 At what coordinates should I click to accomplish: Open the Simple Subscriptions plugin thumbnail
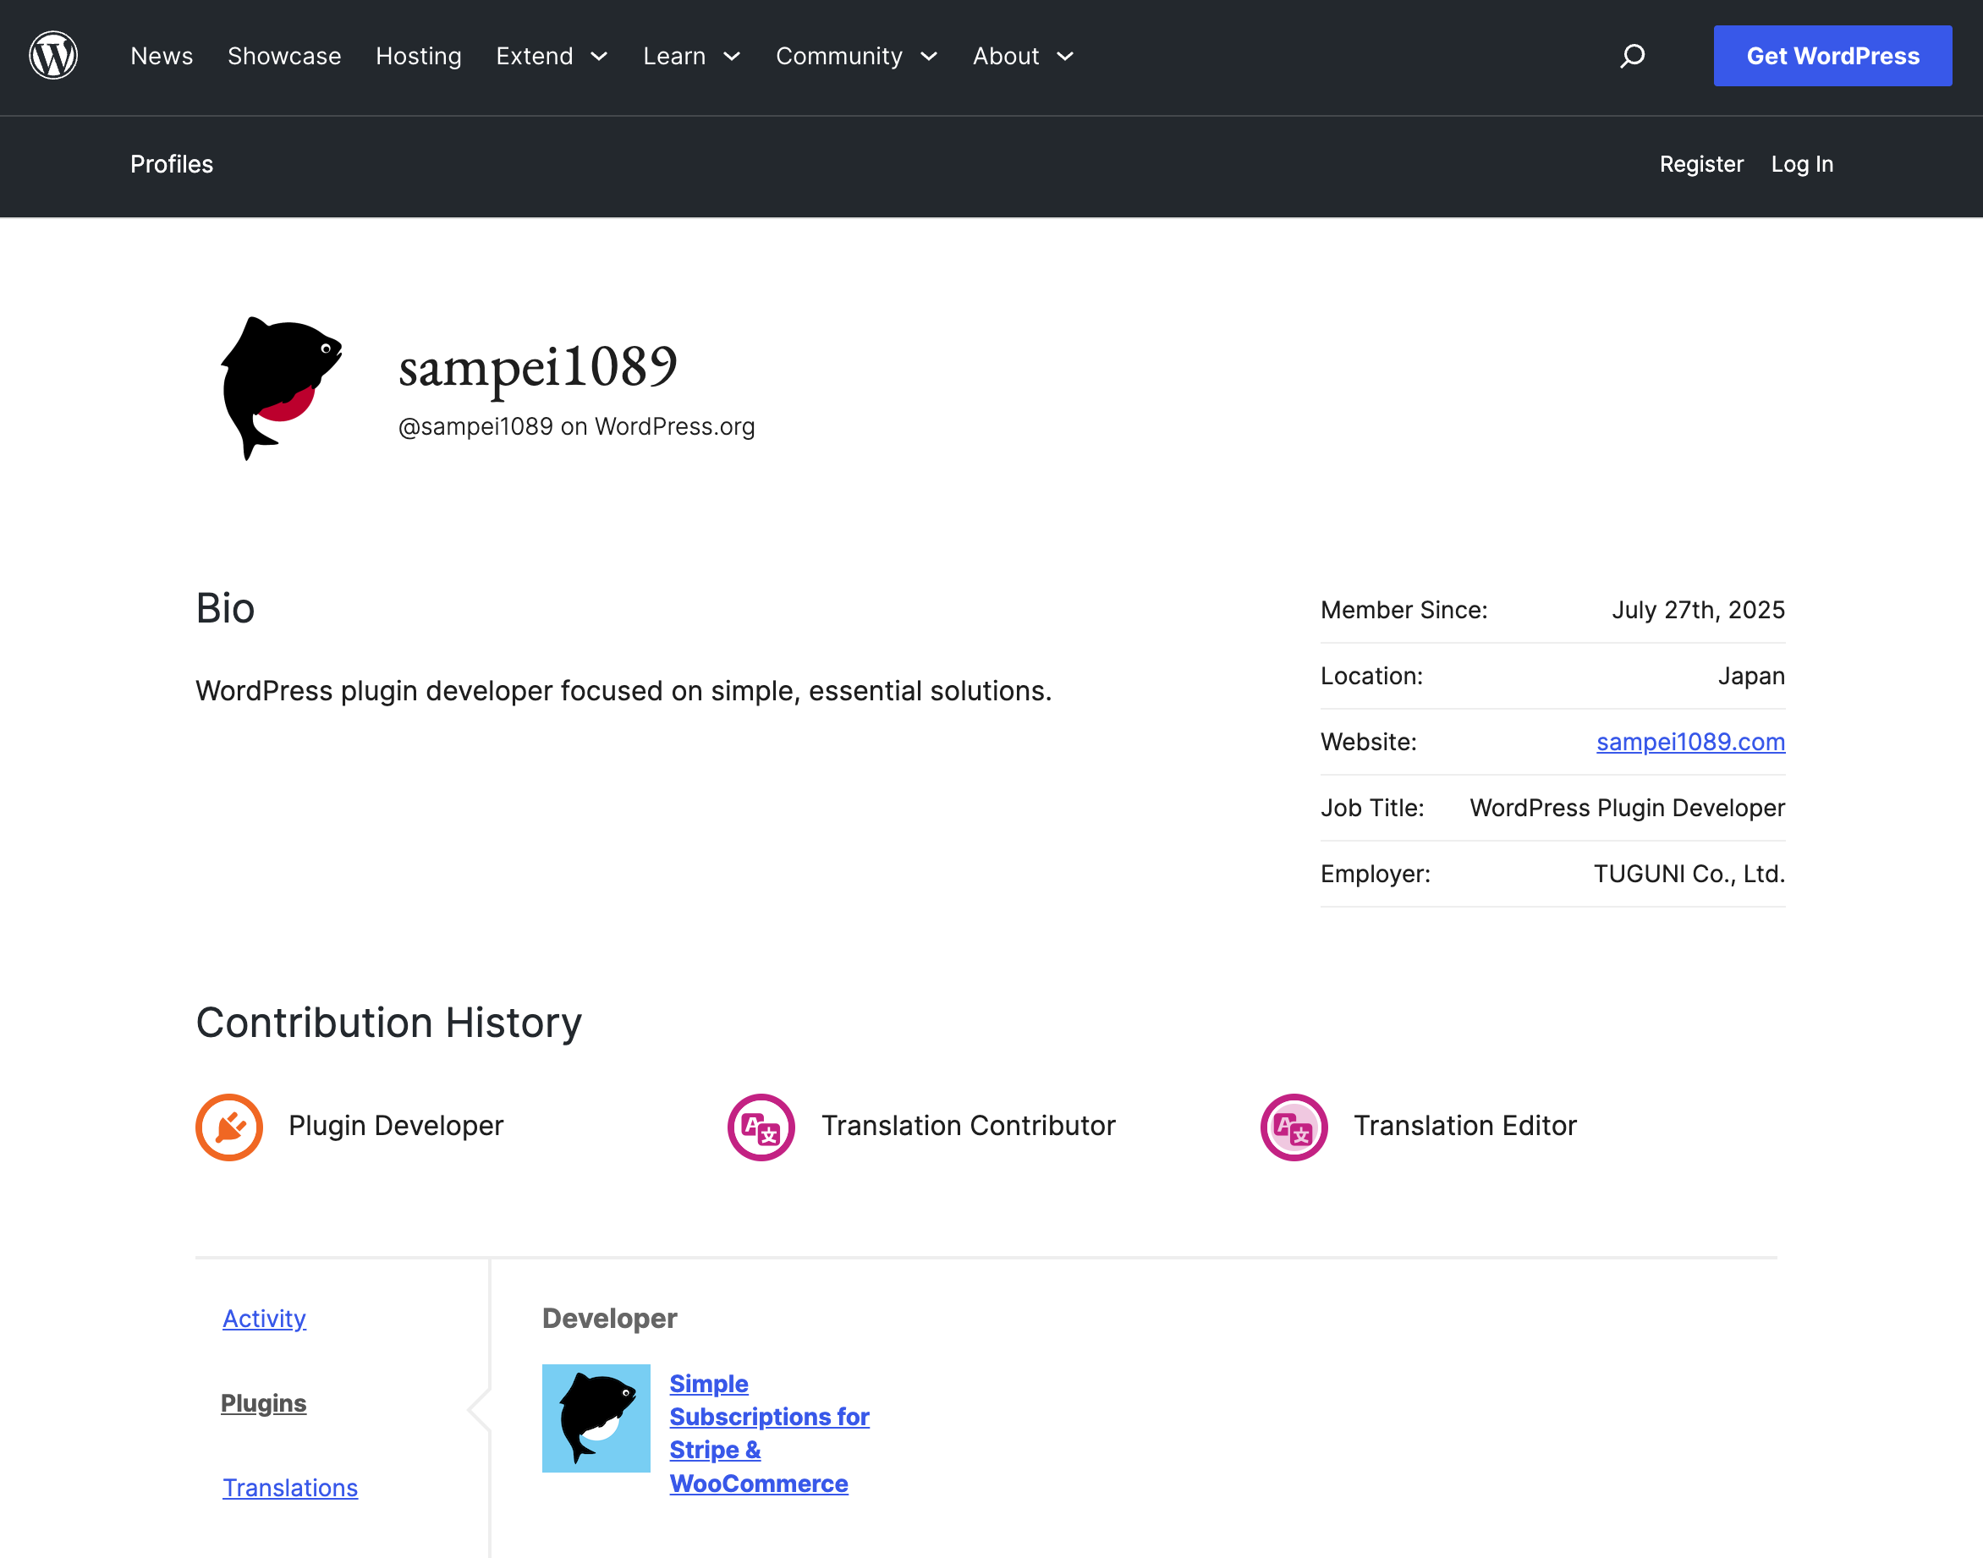click(x=596, y=1418)
